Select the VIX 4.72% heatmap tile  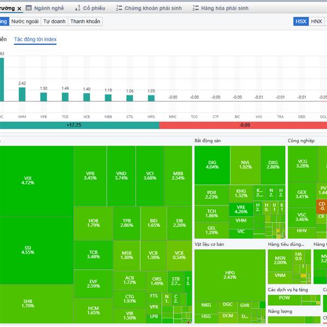(x=28, y=180)
